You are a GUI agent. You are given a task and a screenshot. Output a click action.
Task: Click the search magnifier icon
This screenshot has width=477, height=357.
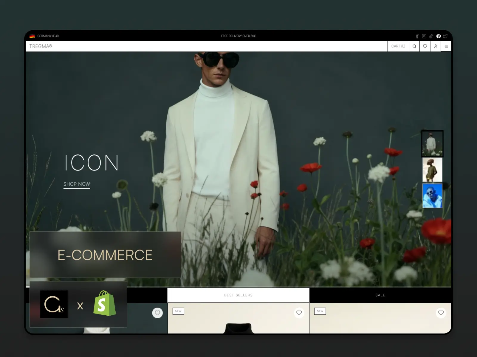click(414, 46)
